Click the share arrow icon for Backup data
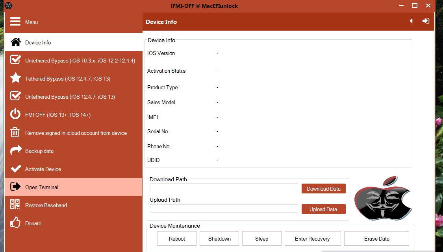The width and height of the screenshot is (443, 252). [16, 150]
